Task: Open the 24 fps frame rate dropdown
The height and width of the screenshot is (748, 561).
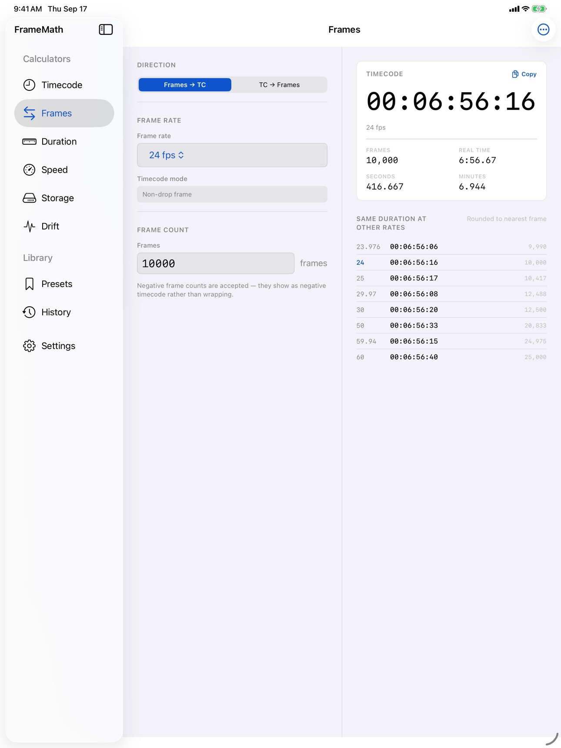Action: click(x=232, y=155)
